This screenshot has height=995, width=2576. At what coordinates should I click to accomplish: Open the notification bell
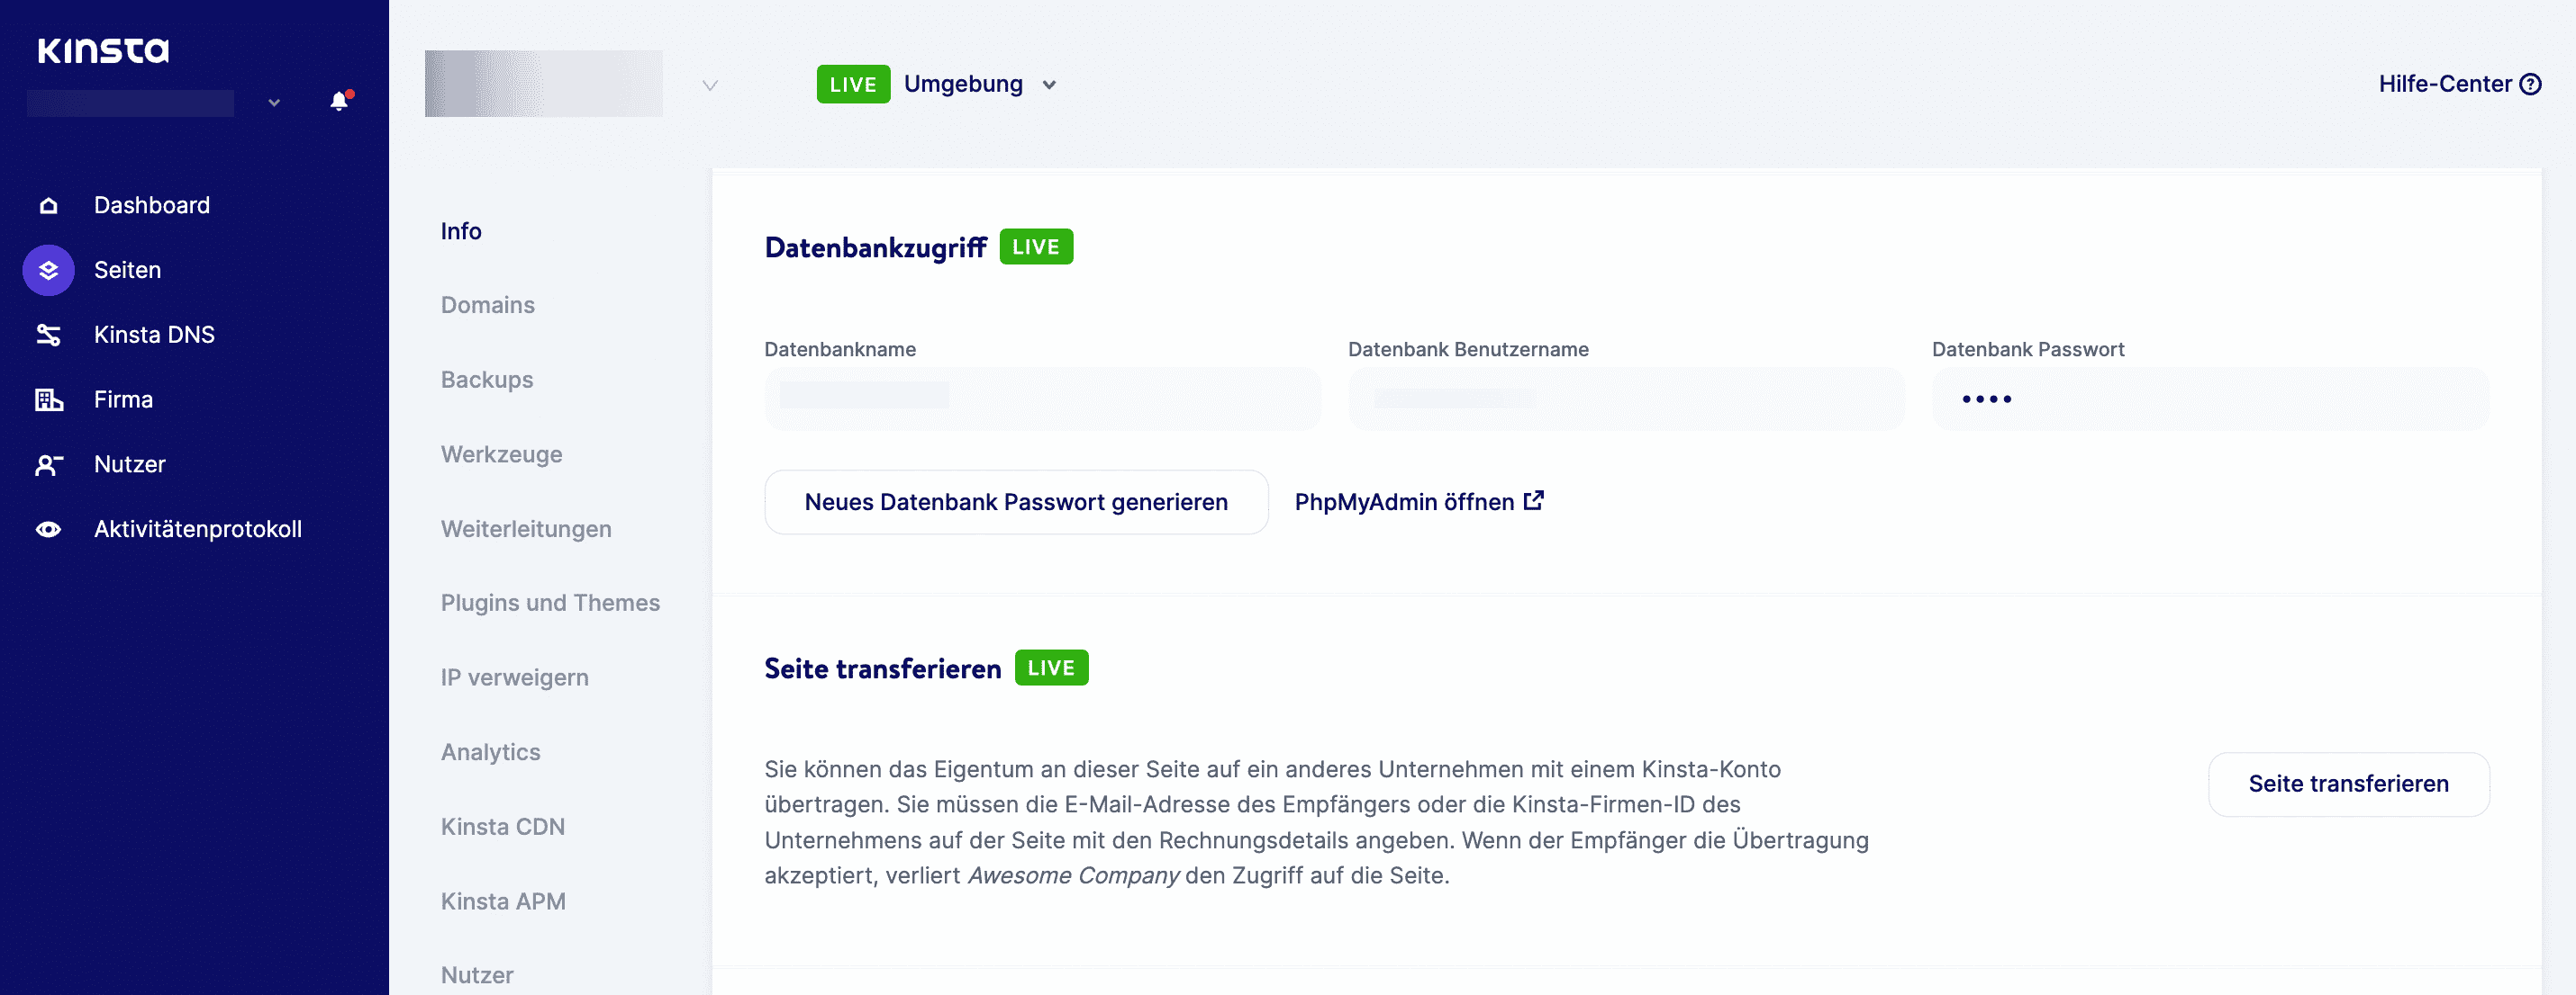click(x=338, y=101)
